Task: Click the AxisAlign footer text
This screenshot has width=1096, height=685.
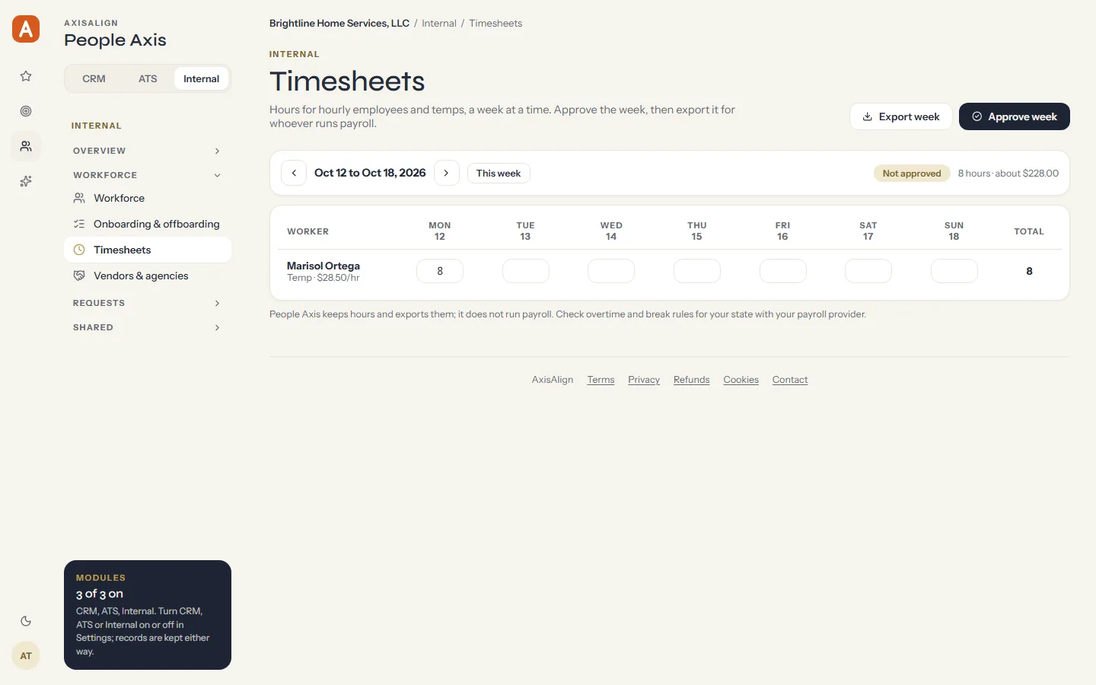Action: tap(553, 380)
